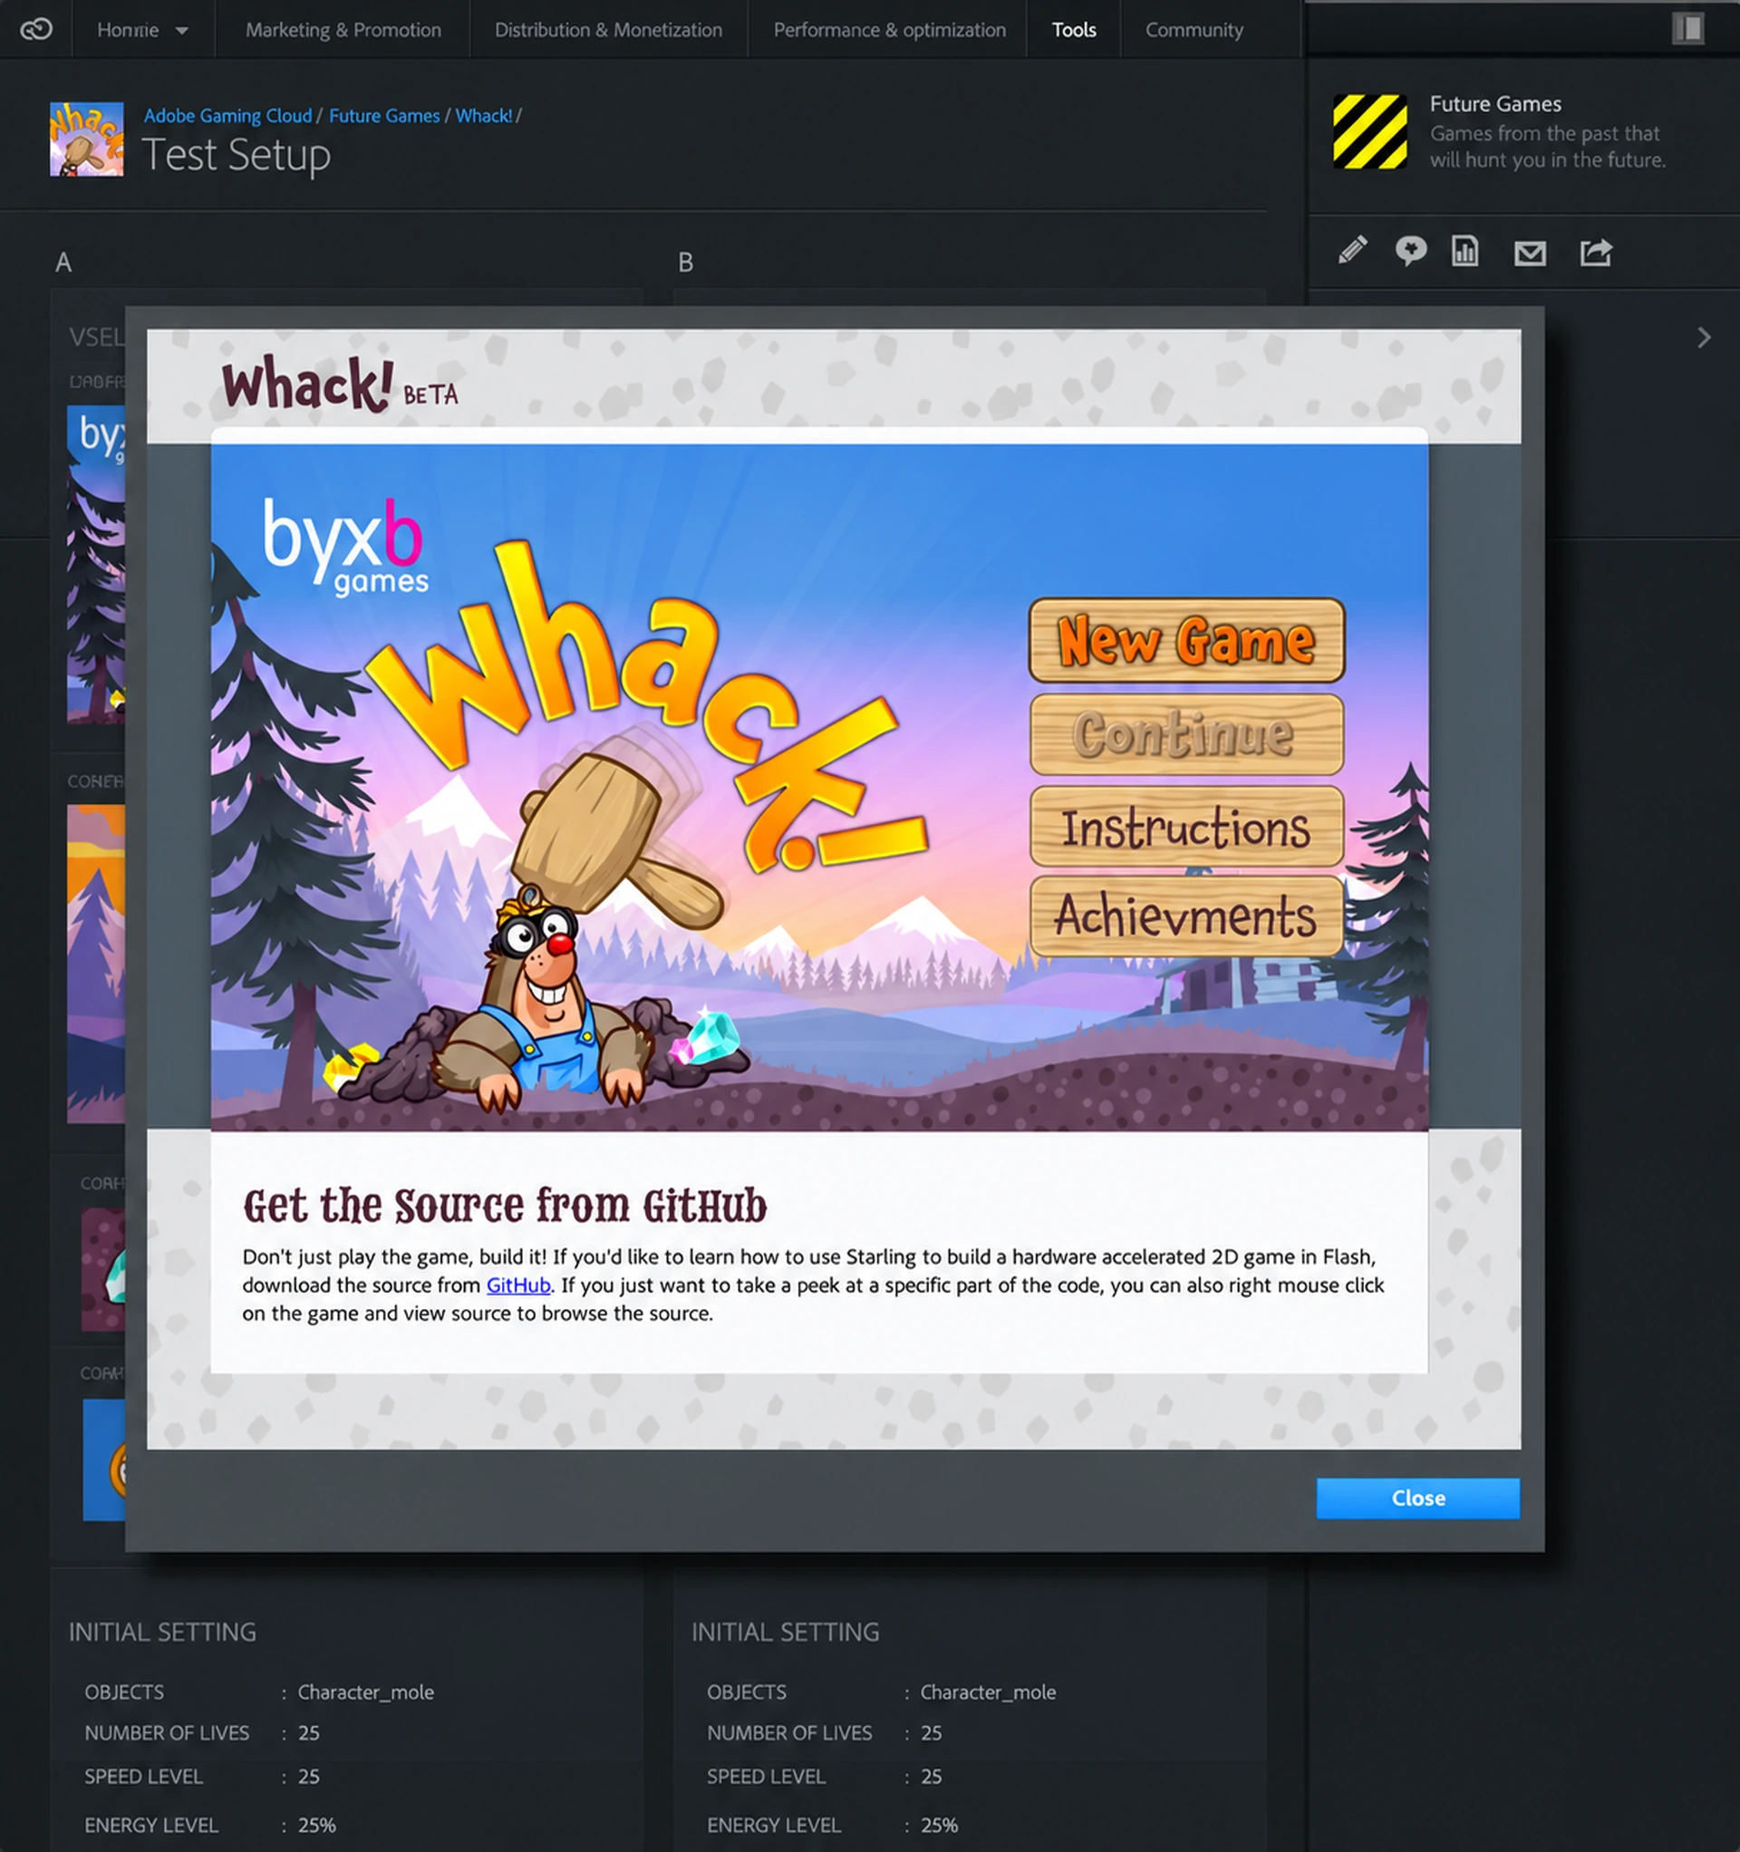Click the Adobe Gaming Cloud breadcrumb
This screenshot has width=1740, height=1852.
(x=227, y=115)
